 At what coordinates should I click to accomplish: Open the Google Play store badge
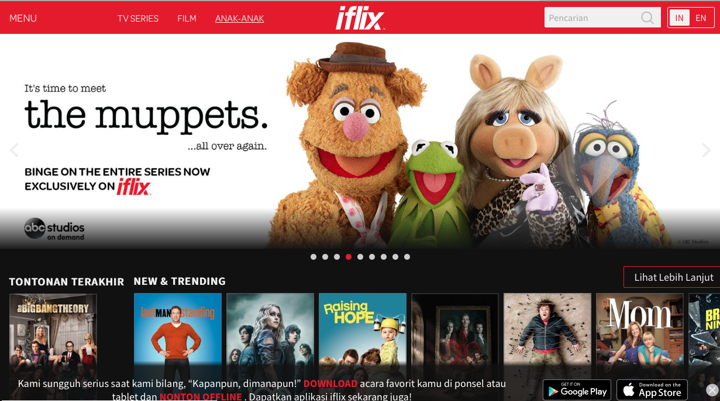577,390
